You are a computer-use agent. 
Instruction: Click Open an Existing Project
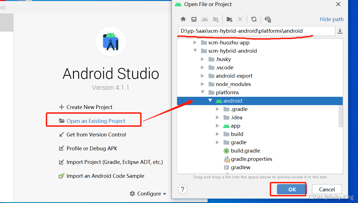point(96,121)
